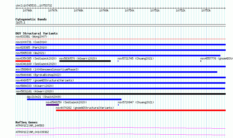The height and width of the screenshot is (138, 233).
Task: Open the nsv828365 (Park2010) variant label
Action: pos(31,47)
